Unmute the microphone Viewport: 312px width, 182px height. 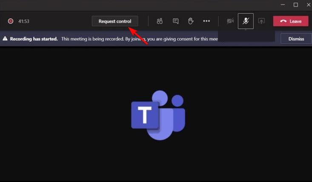click(x=246, y=21)
